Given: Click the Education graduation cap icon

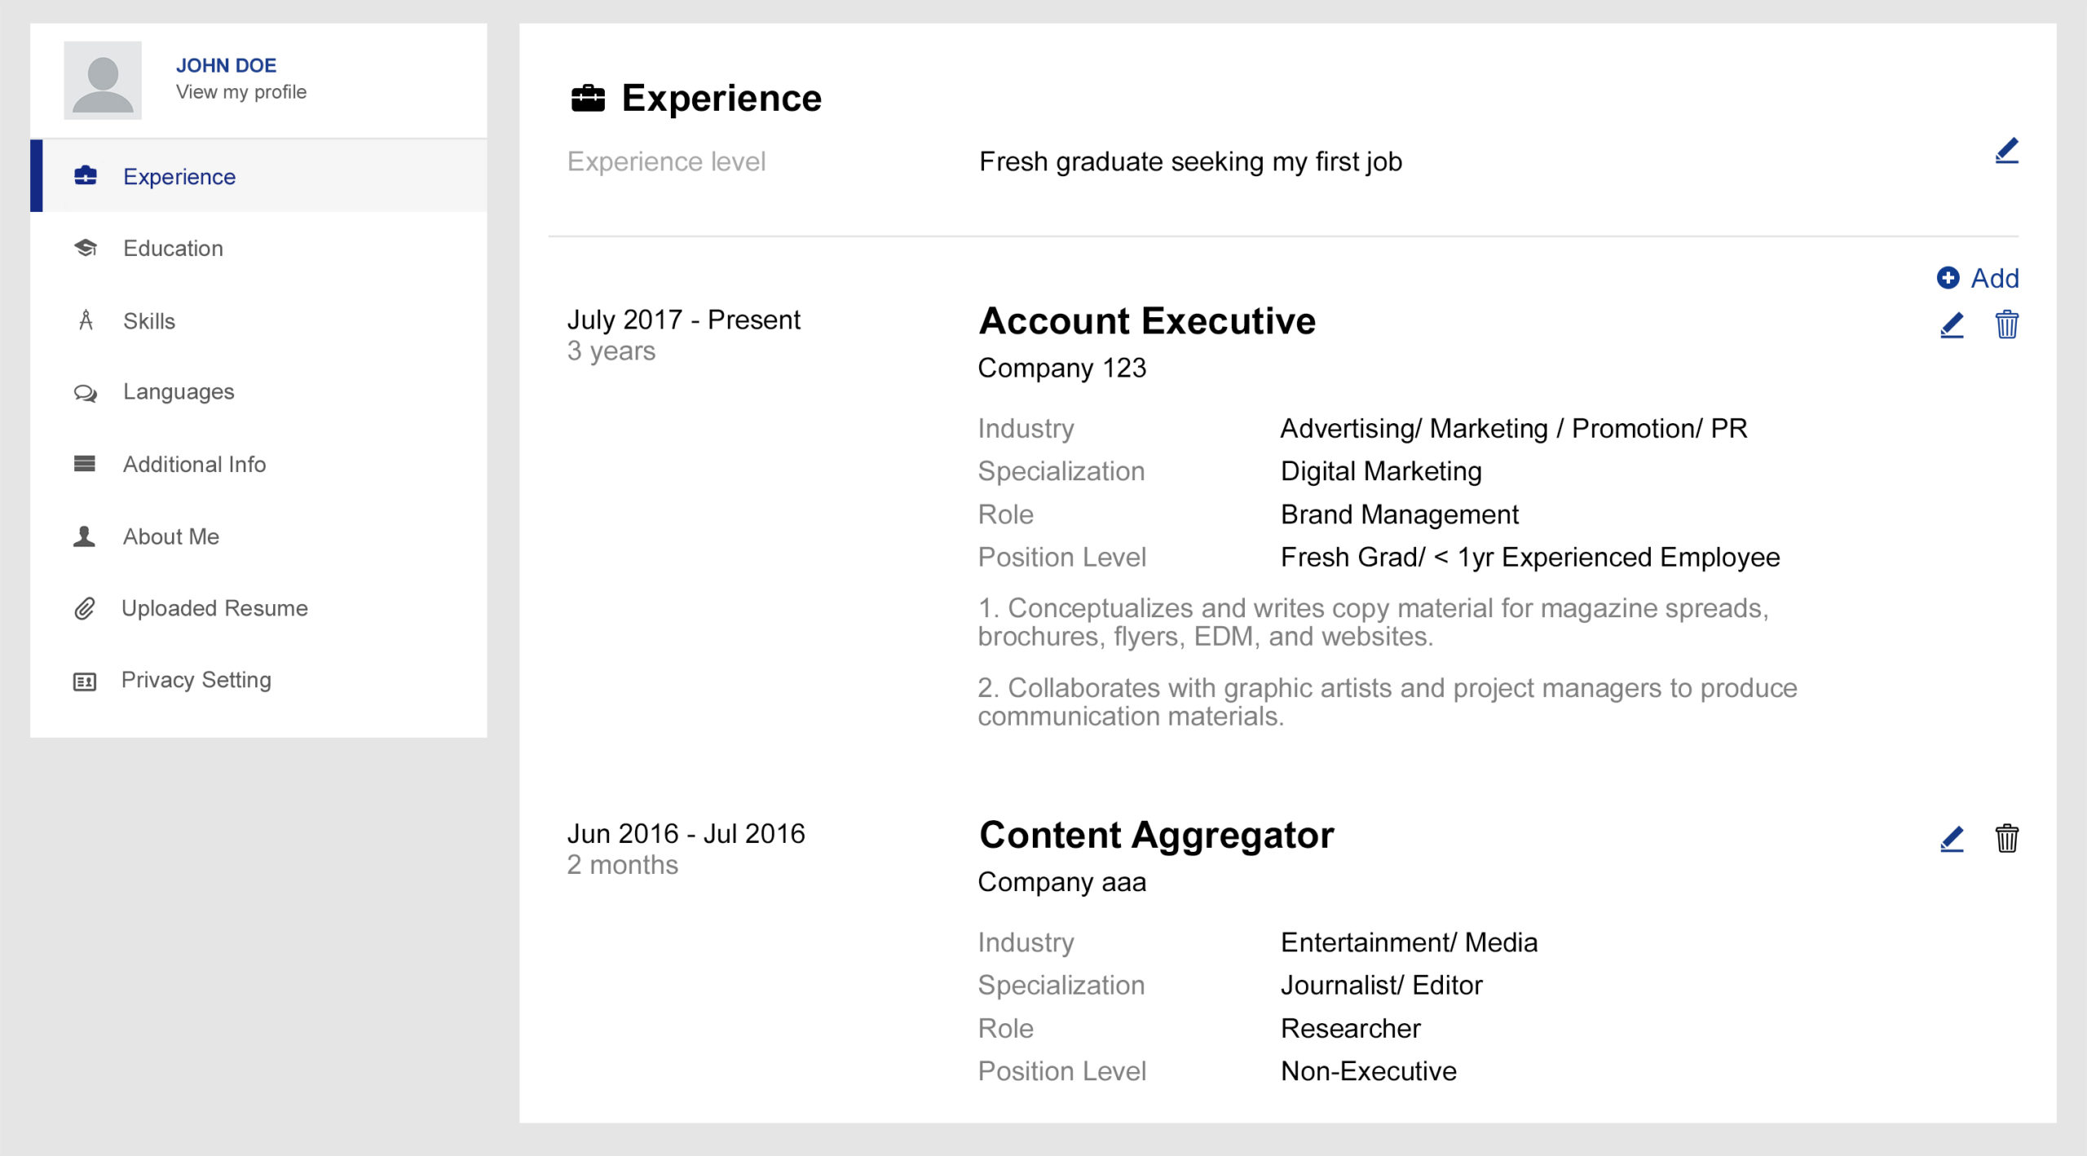Looking at the screenshot, I should point(86,248).
